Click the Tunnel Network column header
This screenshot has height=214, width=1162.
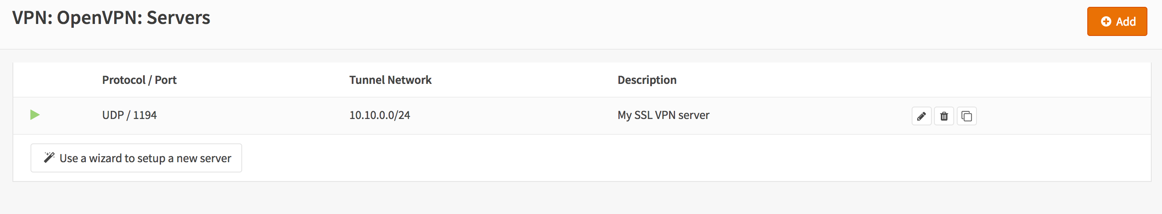pos(390,80)
